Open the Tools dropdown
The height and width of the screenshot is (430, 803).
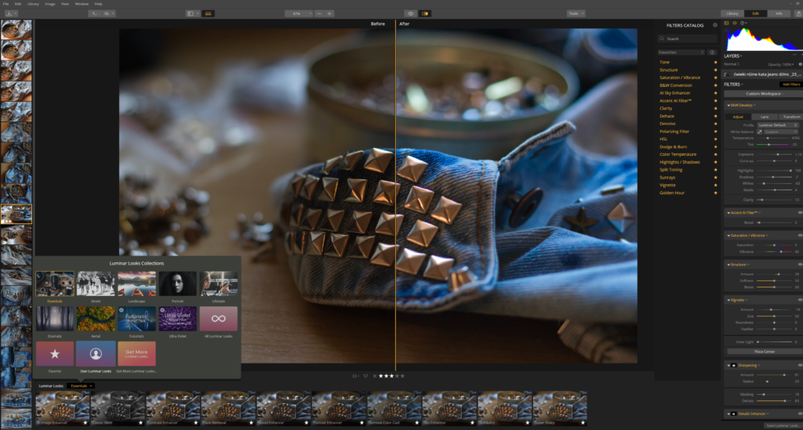(576, 14)
